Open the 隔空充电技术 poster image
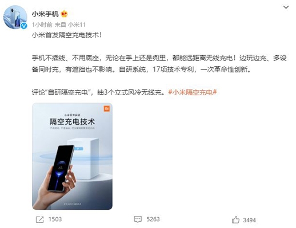This screenshot has height=228, width=296. click(72, 156)
